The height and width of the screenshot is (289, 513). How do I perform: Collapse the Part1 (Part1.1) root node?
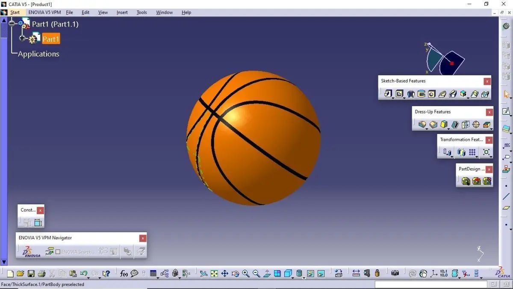[x=12, y=24]
